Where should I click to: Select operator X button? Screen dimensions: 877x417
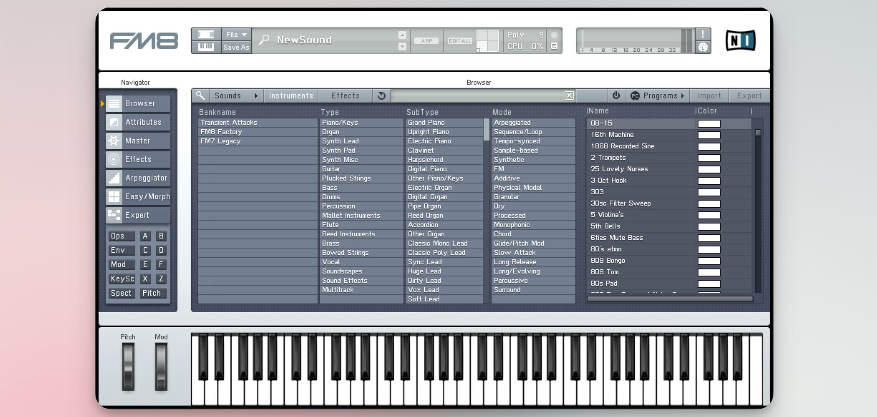145,279
